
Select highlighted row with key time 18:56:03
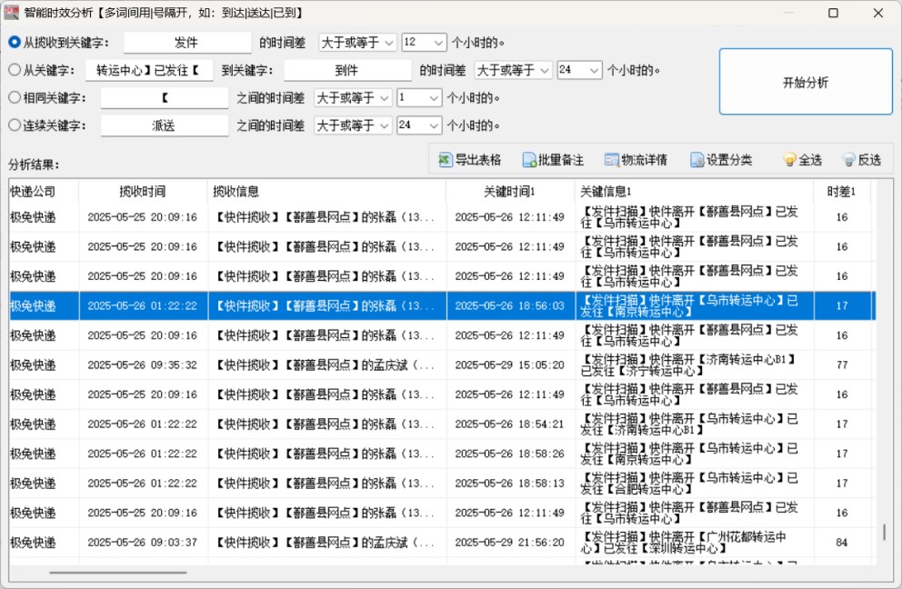[443, 305]
